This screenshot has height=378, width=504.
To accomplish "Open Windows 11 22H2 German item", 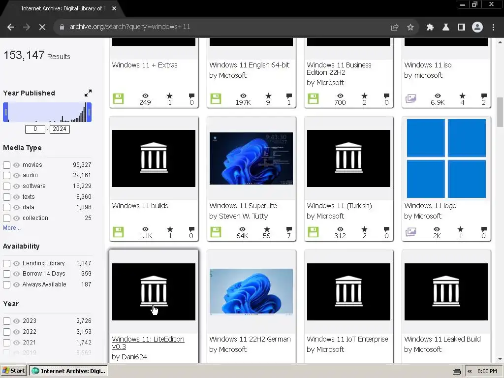I will click(x=250, y=340).
